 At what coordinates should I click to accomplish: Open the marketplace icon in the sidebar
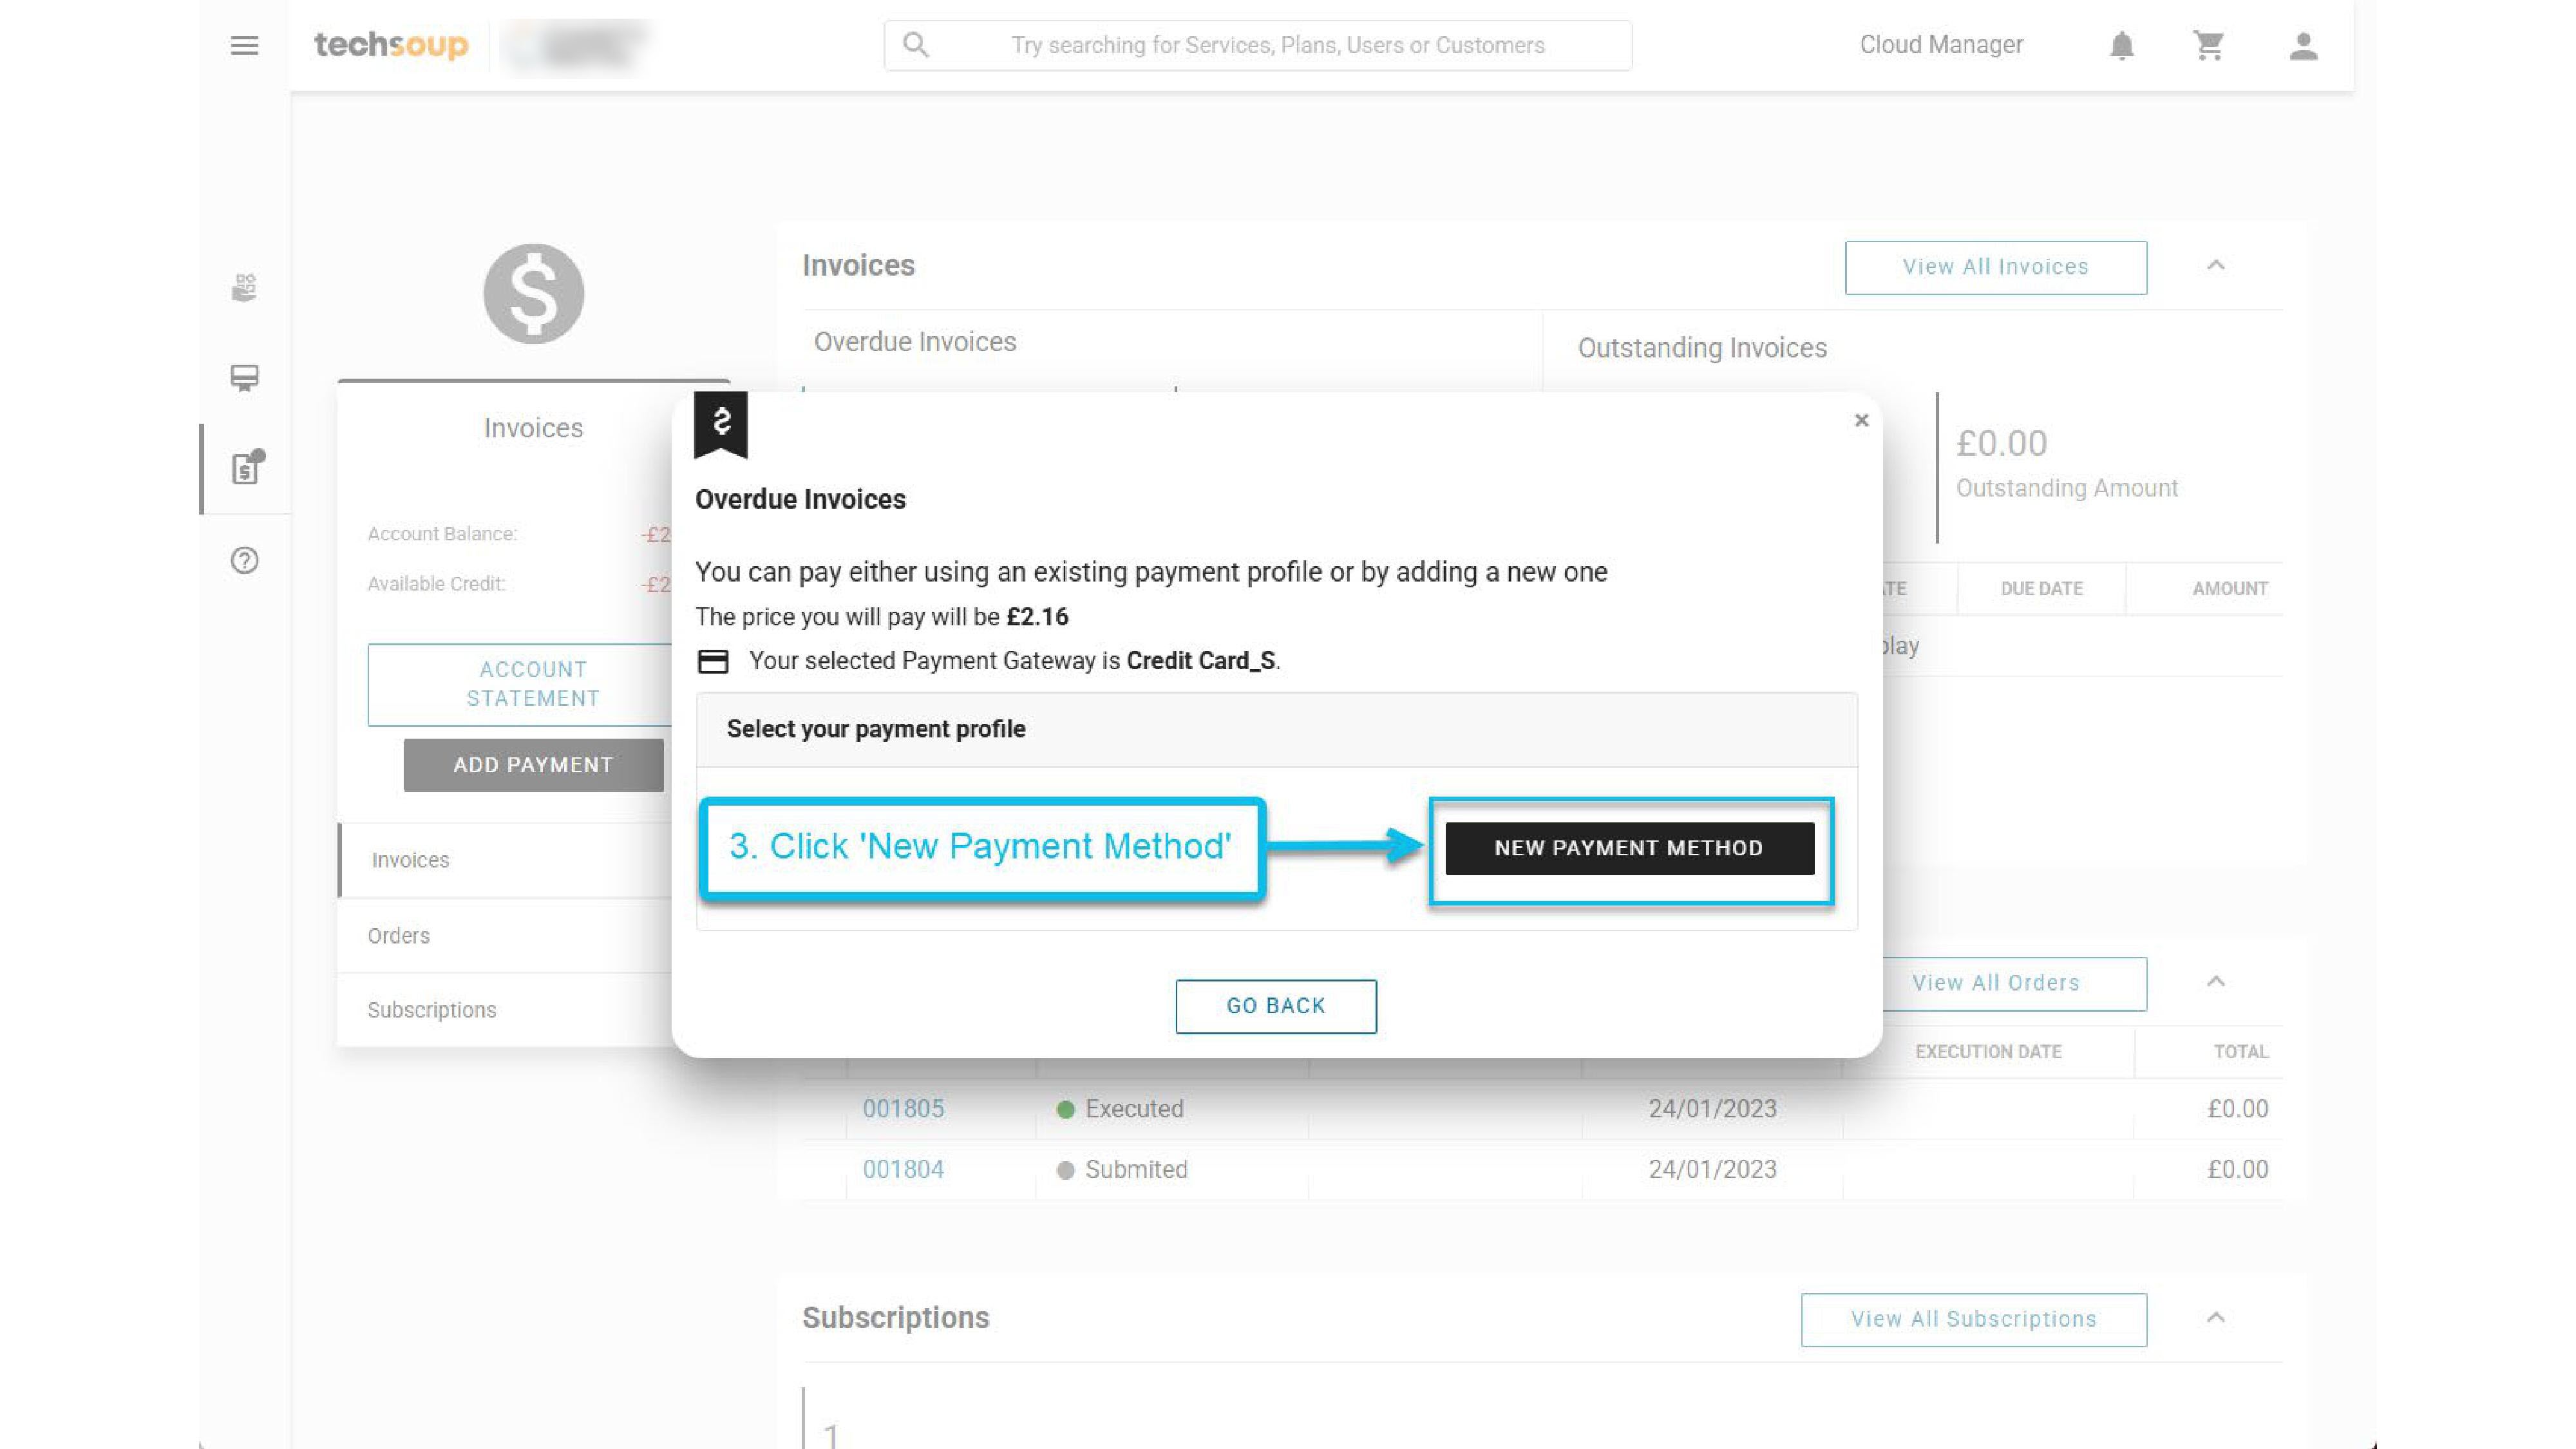click(244, 288)
